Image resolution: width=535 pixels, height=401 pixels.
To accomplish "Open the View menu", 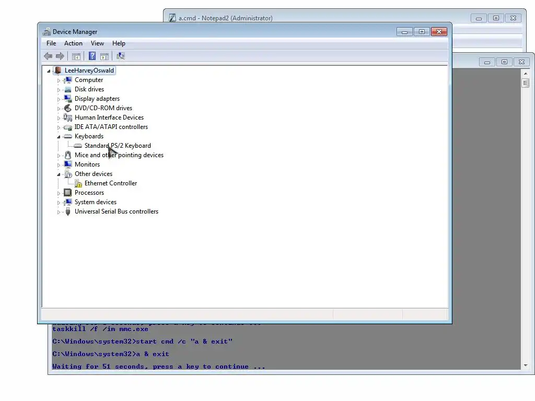I will coord(97,43).
